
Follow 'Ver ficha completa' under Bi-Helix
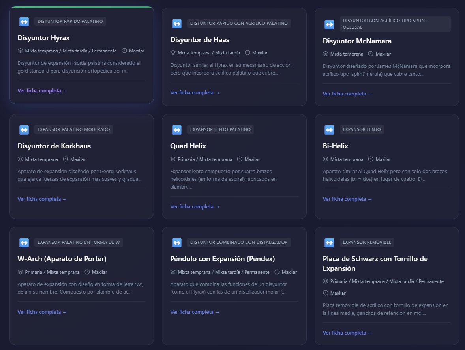pos(347,199)
